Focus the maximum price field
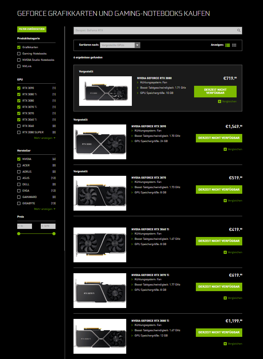Image resolution: width=263 pixels, height=359 pixels. pos(48,226)
